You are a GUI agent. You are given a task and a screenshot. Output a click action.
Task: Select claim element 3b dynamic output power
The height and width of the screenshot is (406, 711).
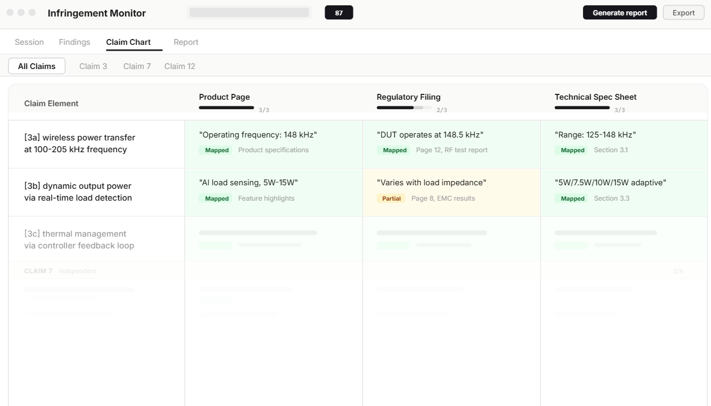78,192
